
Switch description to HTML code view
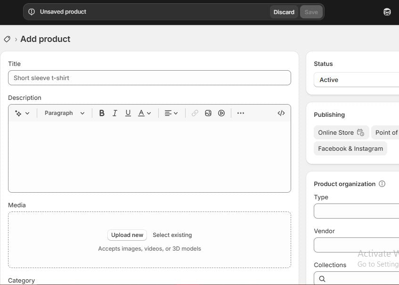pyautogui.click(x=281, y=113)
